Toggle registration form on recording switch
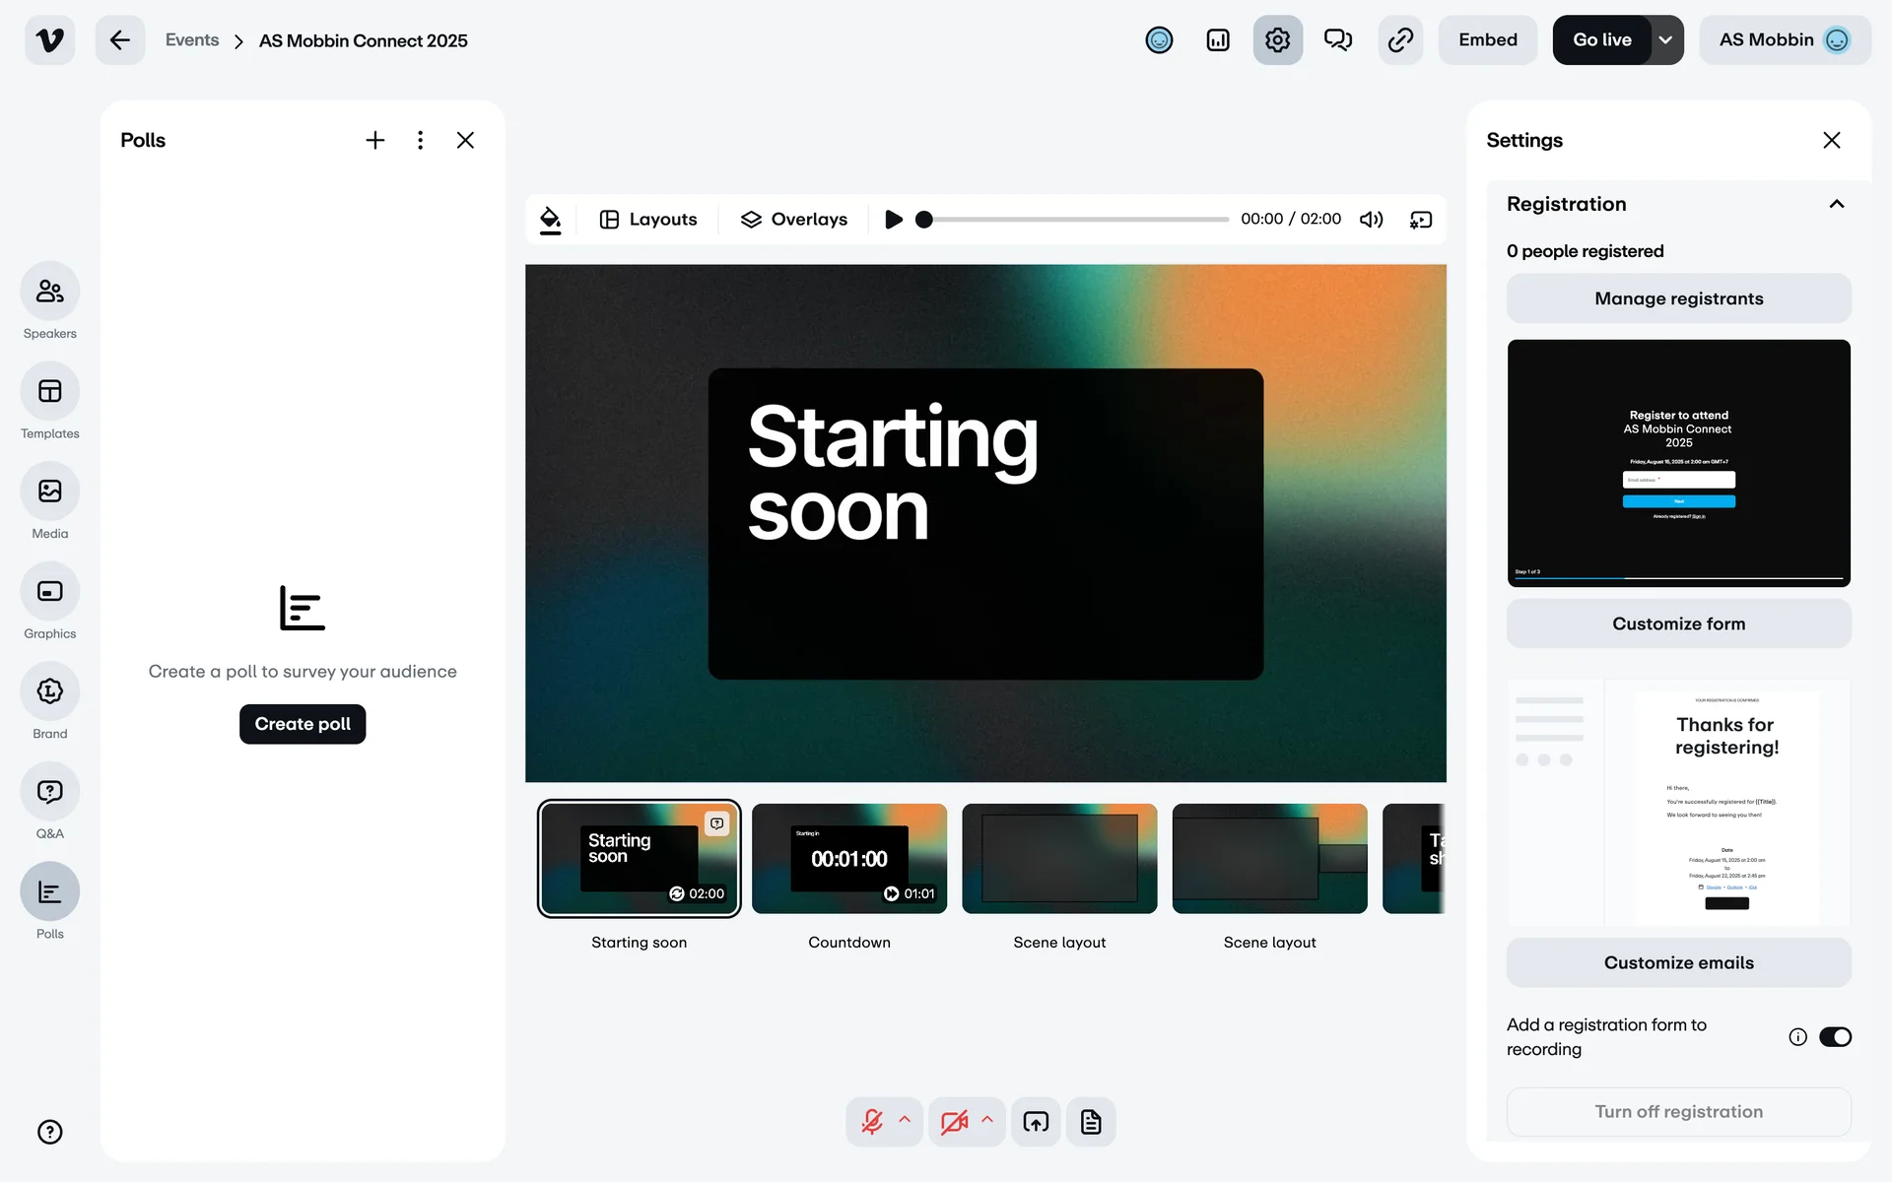 1835,1036
